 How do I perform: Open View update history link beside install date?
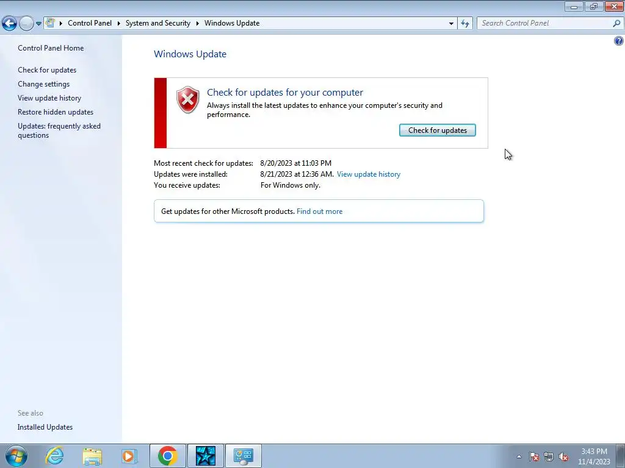click(369, 174)
